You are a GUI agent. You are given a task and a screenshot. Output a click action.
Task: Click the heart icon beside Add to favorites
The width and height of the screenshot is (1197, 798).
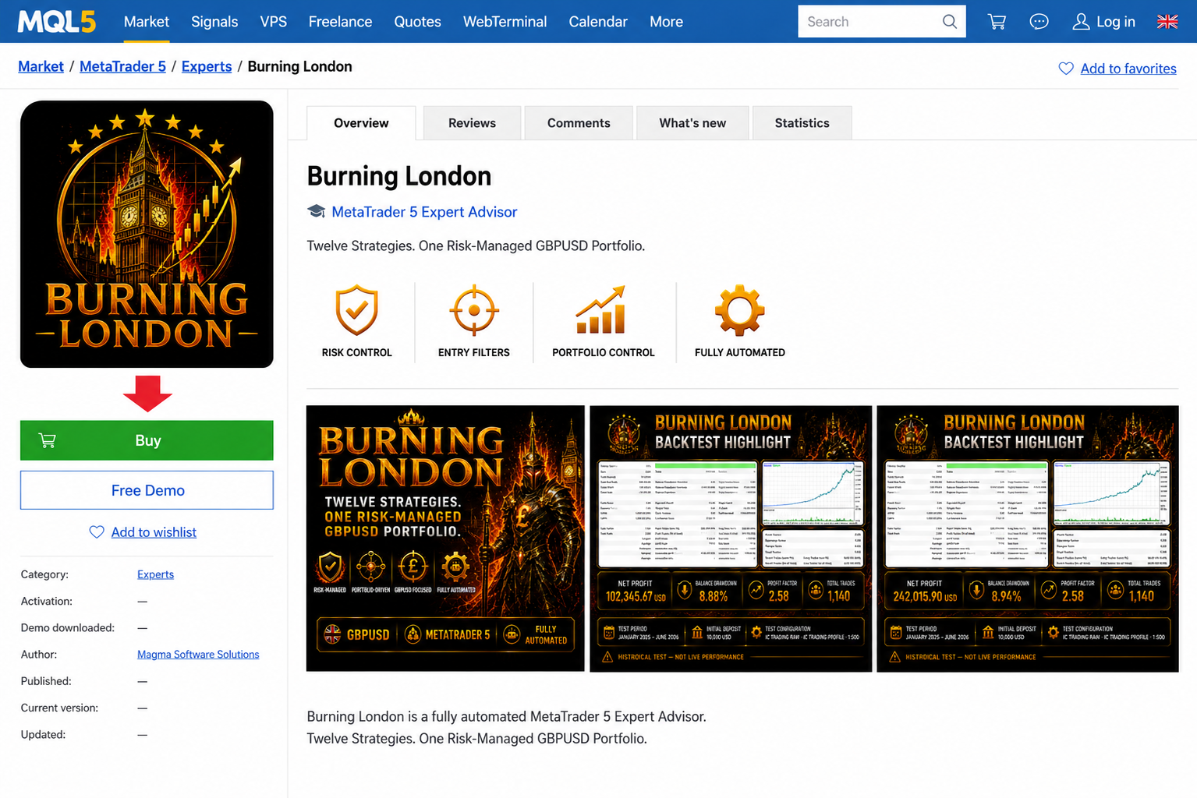pyautogui.click(x=1066, y=69)
